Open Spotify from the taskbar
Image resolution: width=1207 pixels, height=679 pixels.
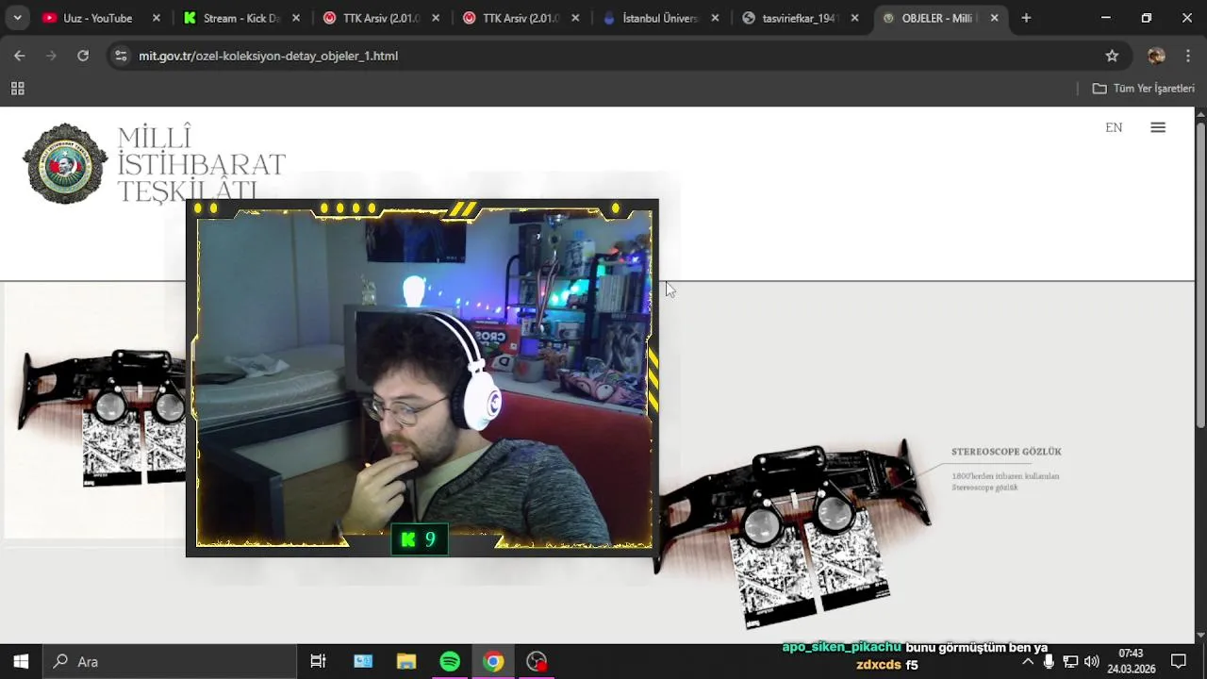(x=450, y=661)
